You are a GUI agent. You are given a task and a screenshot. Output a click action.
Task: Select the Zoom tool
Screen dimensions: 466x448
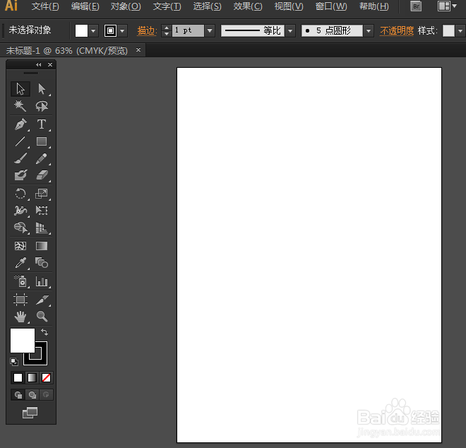(x=42, y=317)
